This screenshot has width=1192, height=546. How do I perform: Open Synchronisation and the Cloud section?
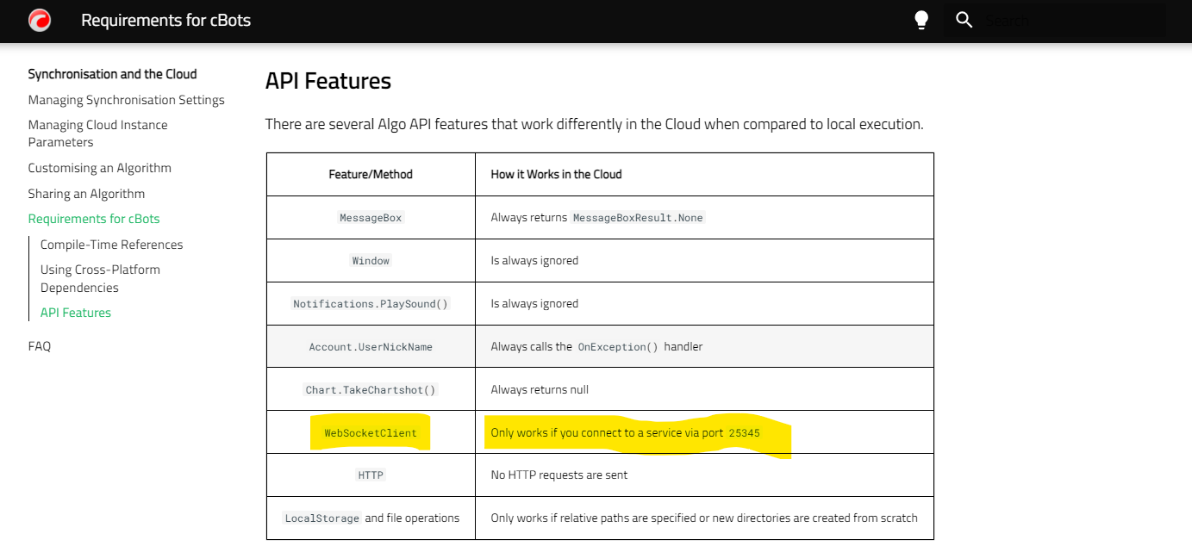pos(112,74)
